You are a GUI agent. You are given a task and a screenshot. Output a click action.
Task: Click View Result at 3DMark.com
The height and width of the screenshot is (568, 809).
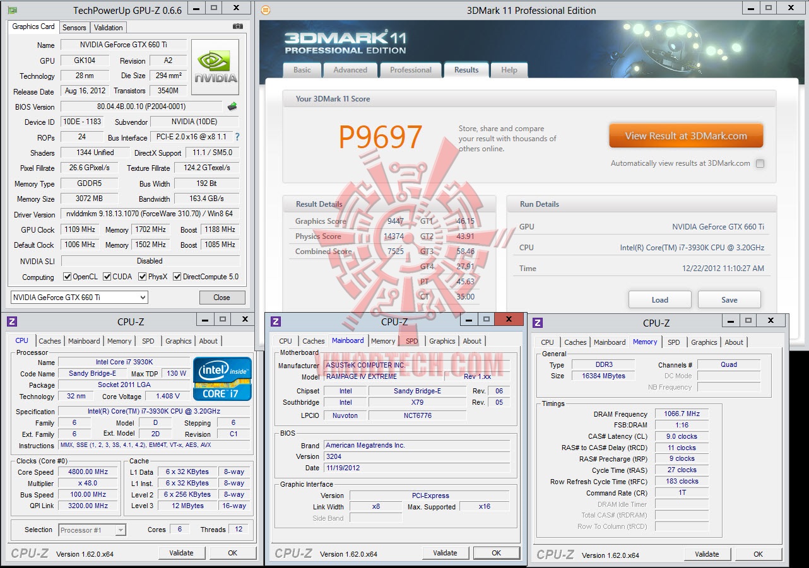[x=686, y=136]
